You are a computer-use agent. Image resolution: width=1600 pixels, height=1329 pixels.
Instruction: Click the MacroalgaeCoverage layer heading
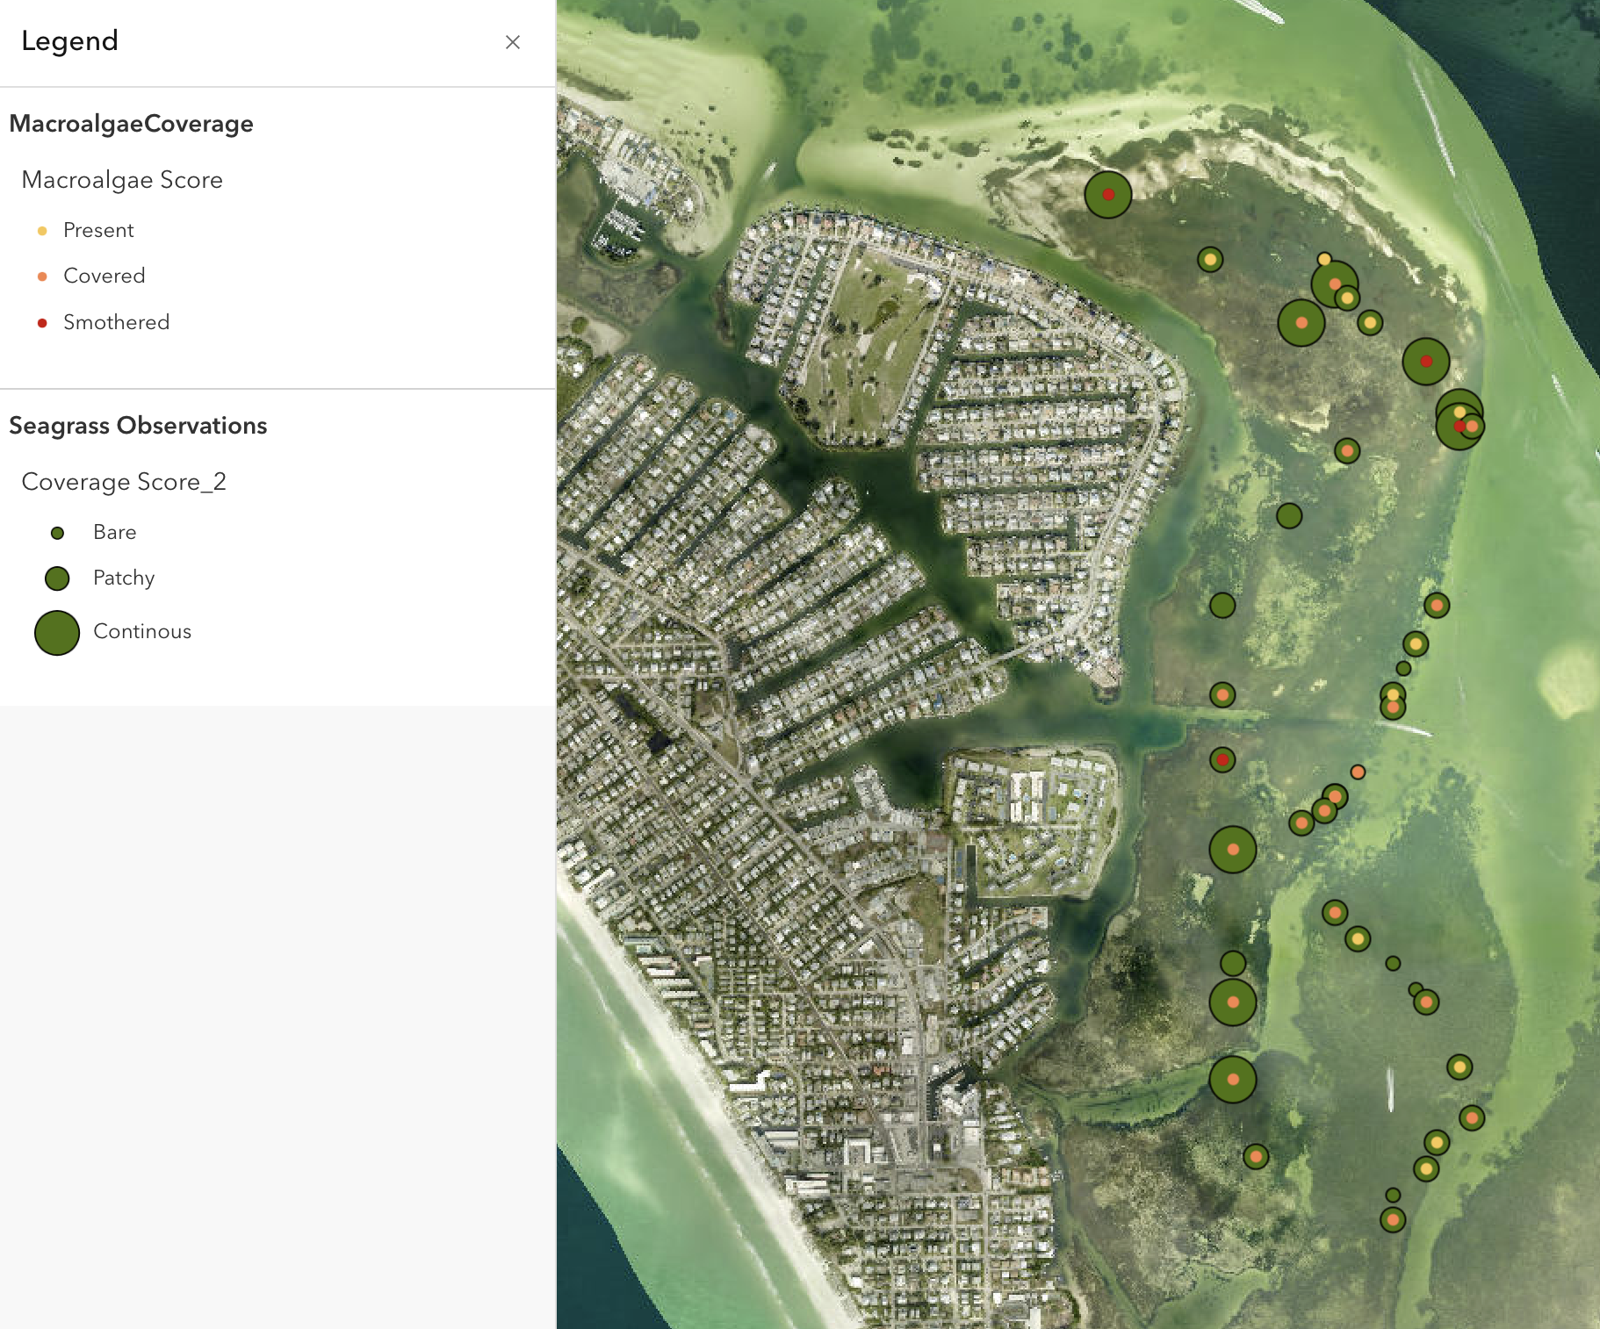132,124
